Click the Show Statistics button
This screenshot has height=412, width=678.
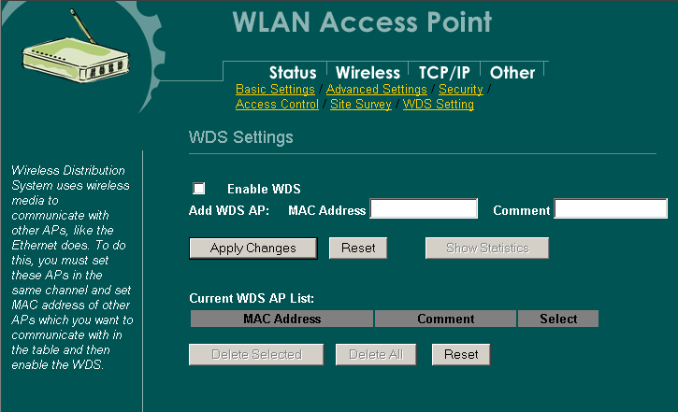click(486, 249)
